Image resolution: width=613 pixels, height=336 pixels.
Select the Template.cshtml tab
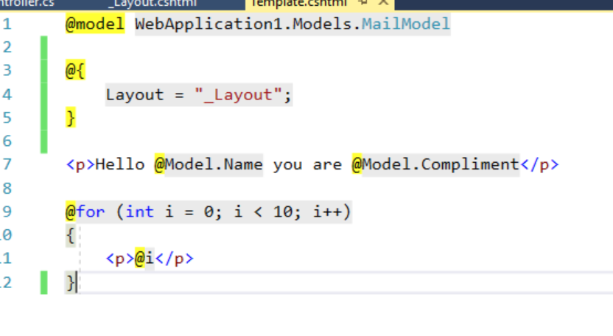coord(299,4)
